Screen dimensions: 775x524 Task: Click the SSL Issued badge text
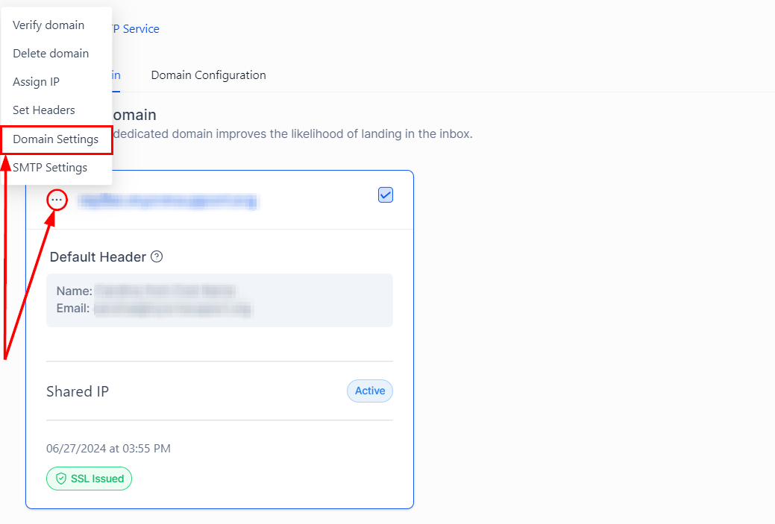click(97, 479)
